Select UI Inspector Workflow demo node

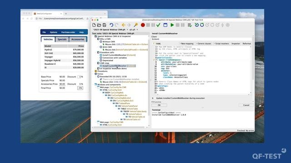[x=113, y=68]
